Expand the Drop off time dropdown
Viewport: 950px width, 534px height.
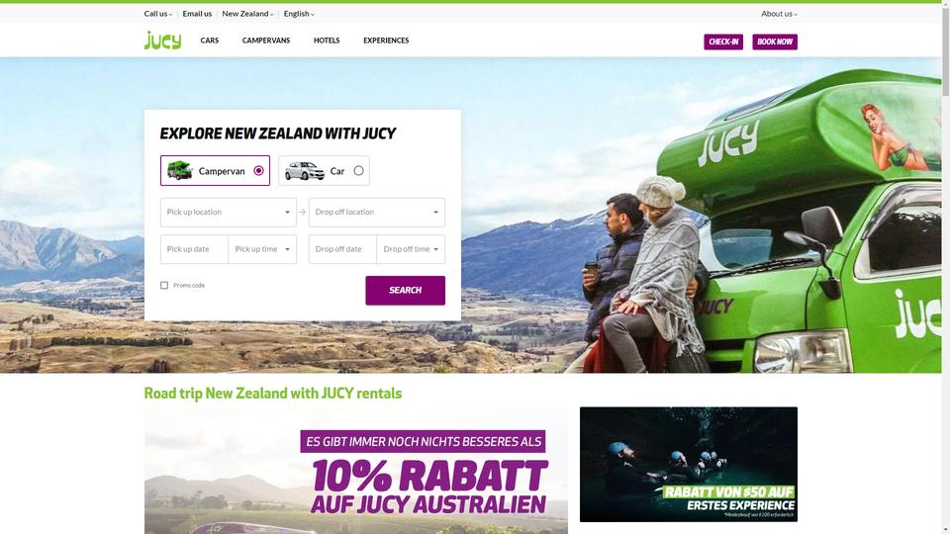(411, 249)
